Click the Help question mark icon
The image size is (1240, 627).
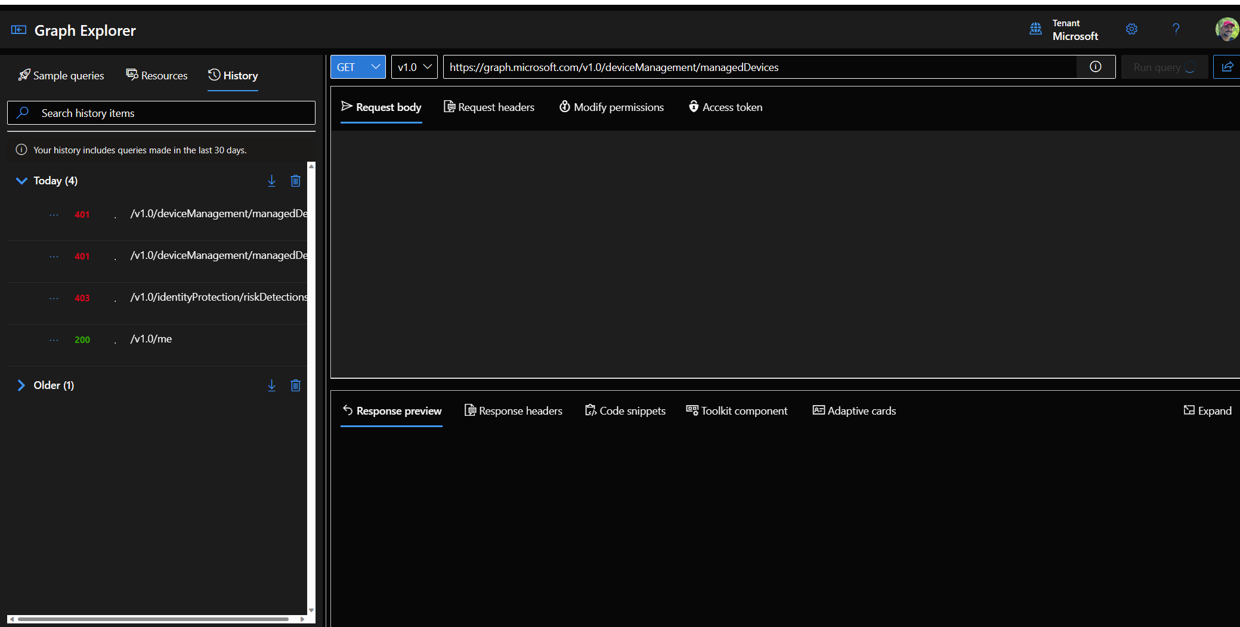pyautogui.click(x=1176, y=29)
